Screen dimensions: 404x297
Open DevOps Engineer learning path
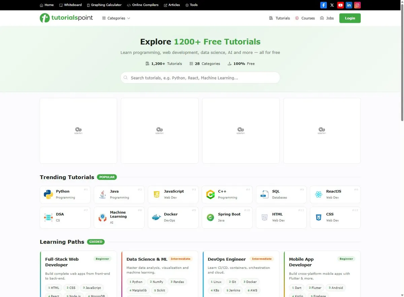tap(241, 274)
